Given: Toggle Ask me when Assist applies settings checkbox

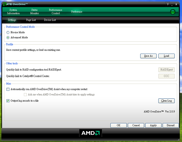Looking at the screenshot, I should point(25,95).
